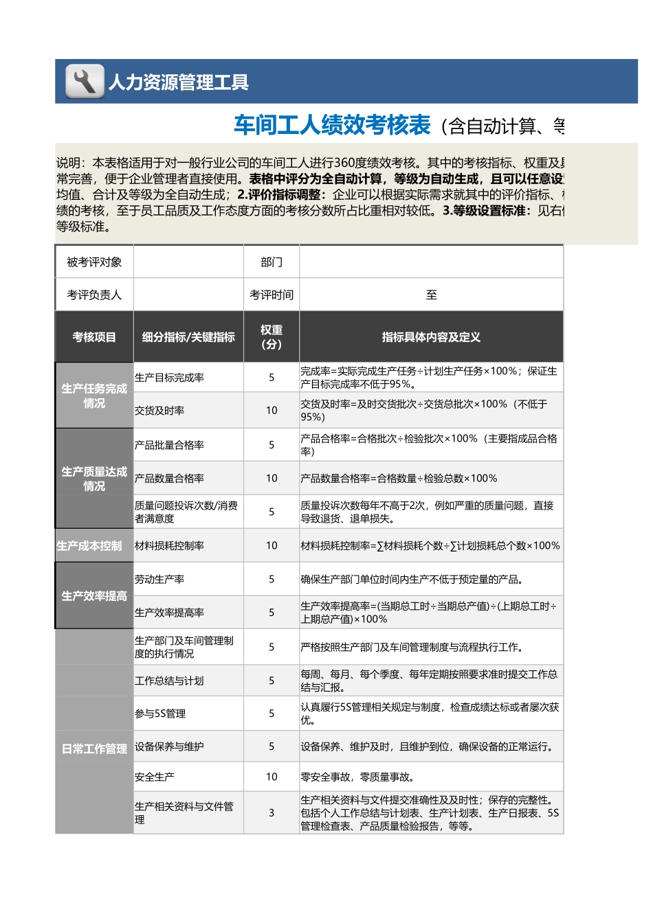Select the 劳动生产率 cell

click(188, 579)
